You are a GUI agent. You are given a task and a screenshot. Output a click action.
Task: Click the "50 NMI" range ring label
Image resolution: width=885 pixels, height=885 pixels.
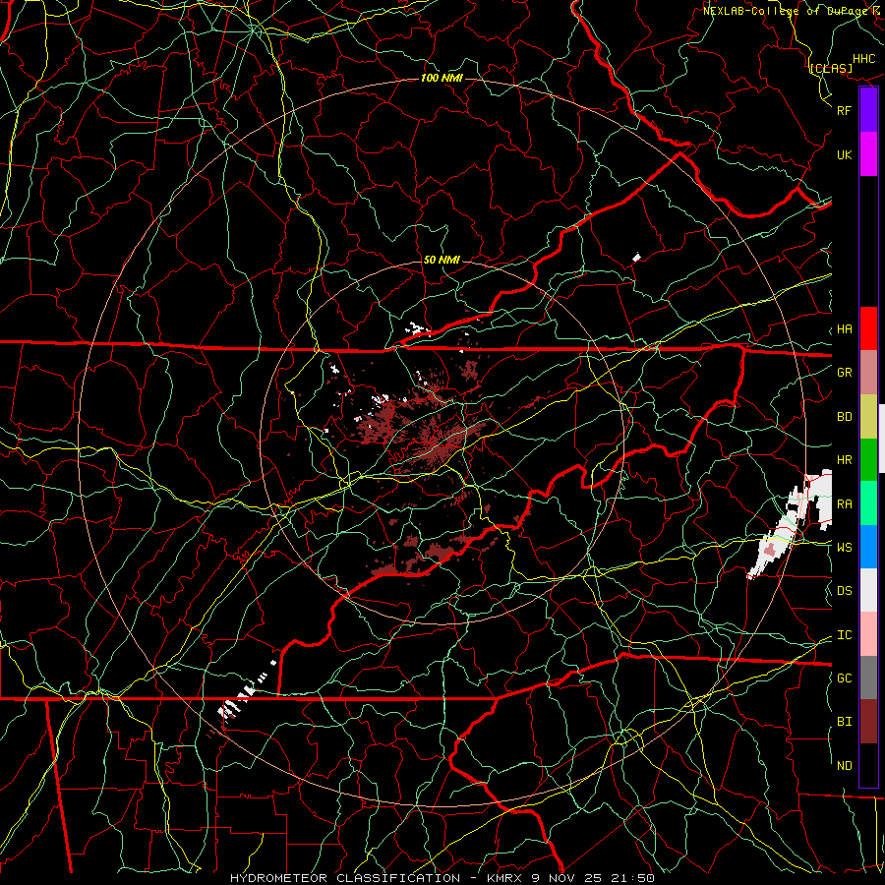click(442, 260)
